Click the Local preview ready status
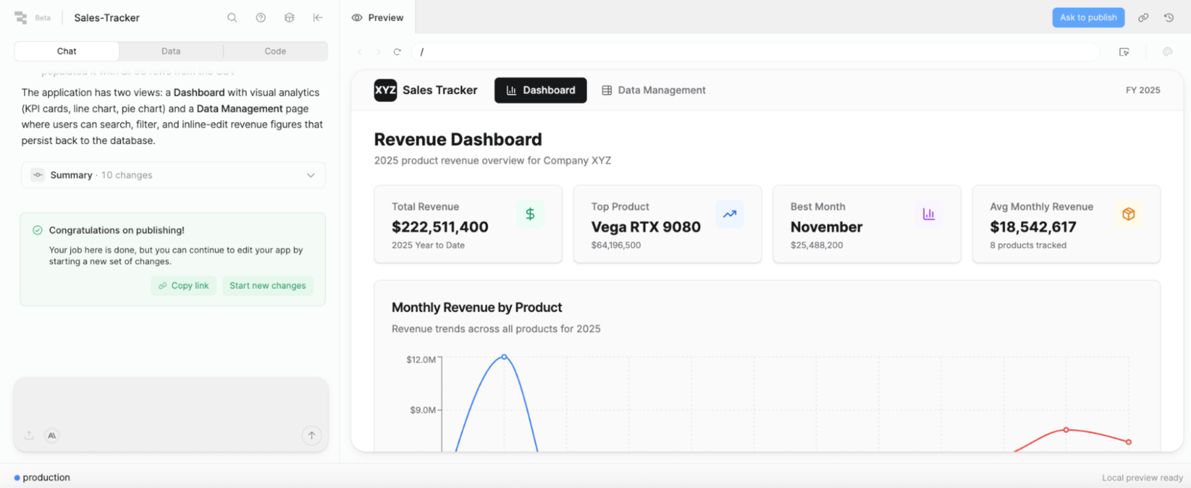Screen dimensions: 1191x488 (x=1142, y=477)
